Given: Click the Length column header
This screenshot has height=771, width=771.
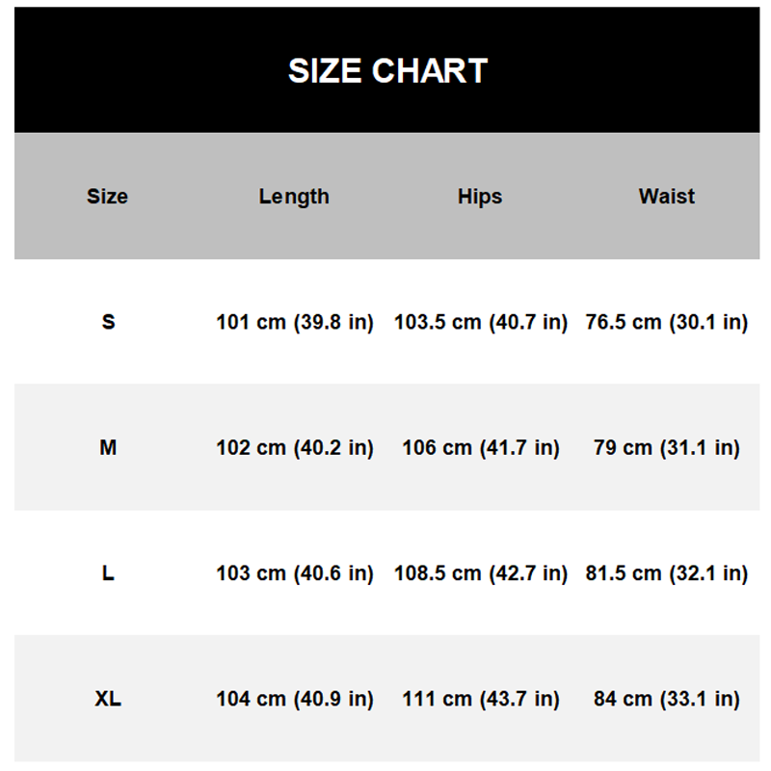Looking at the screenshot, I should tap(294, 197).
